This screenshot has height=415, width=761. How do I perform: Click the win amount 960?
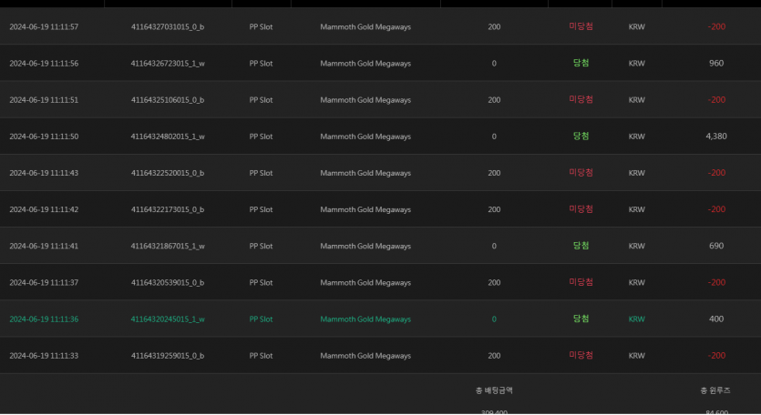tap(716, 64)
